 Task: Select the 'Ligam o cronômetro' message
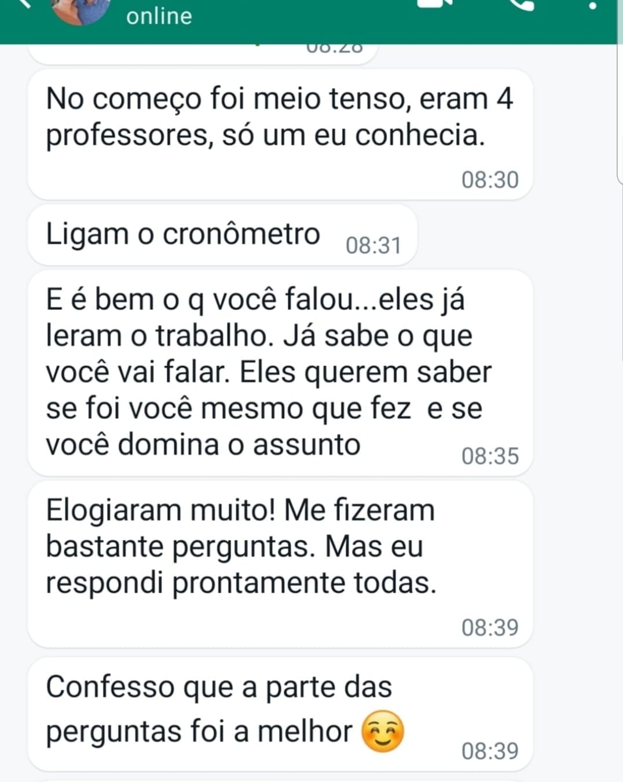click(x=223, y=235)
